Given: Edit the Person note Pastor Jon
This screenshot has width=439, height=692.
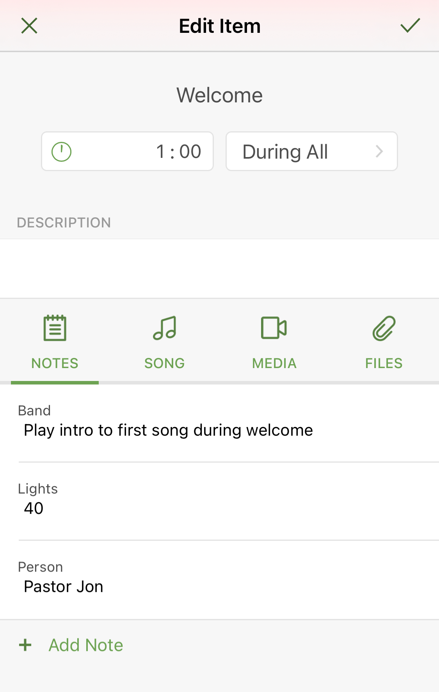Looking at the screenshot, I should click(64, 587).
